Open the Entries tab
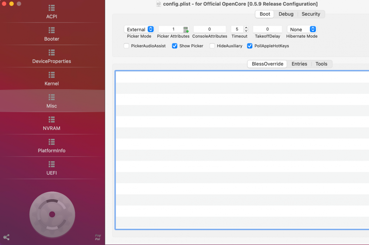This screenshot has width=369, height=245. pos(299,64)
